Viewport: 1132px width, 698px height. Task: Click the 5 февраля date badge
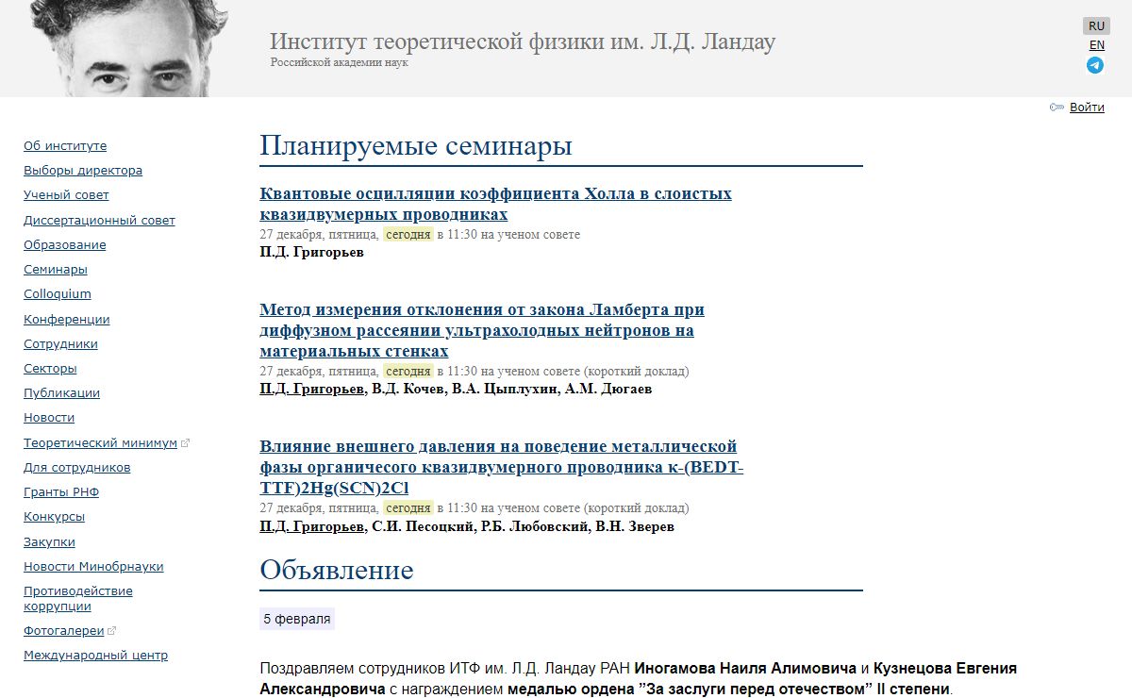[297, 619]
